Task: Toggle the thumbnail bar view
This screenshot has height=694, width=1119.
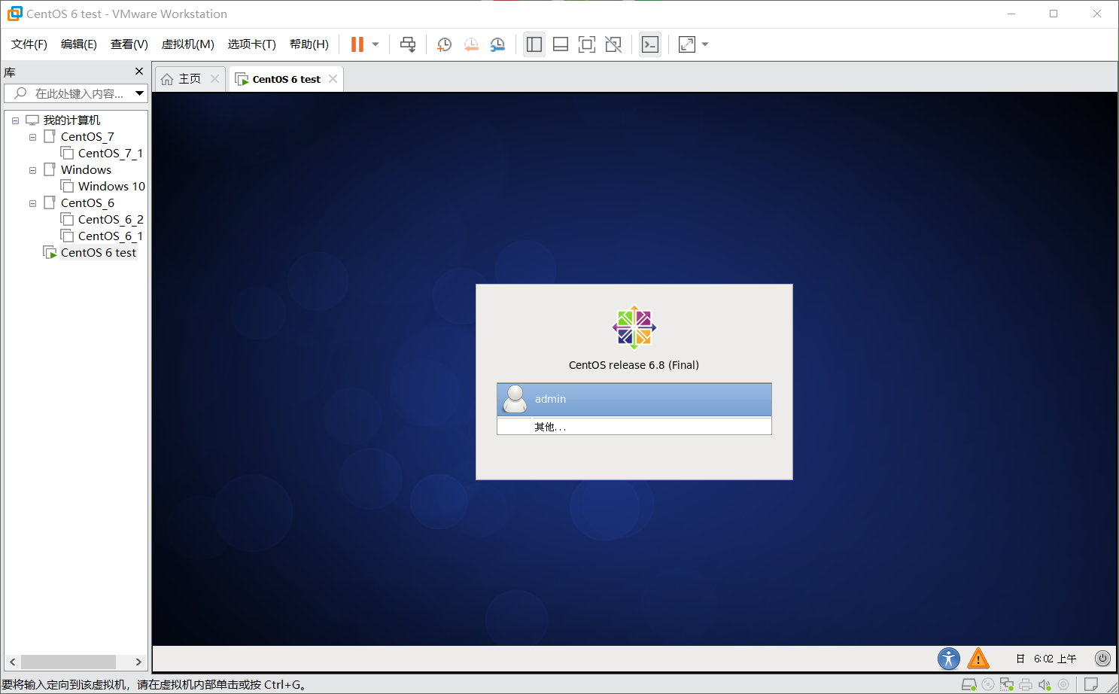Action: coord(561,44)
